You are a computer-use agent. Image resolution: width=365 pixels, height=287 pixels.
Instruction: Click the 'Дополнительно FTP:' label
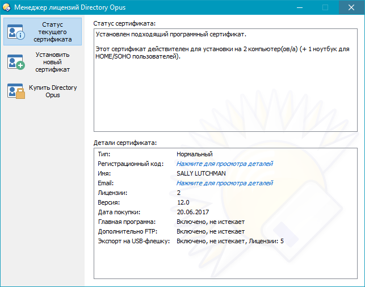(128, 231)
